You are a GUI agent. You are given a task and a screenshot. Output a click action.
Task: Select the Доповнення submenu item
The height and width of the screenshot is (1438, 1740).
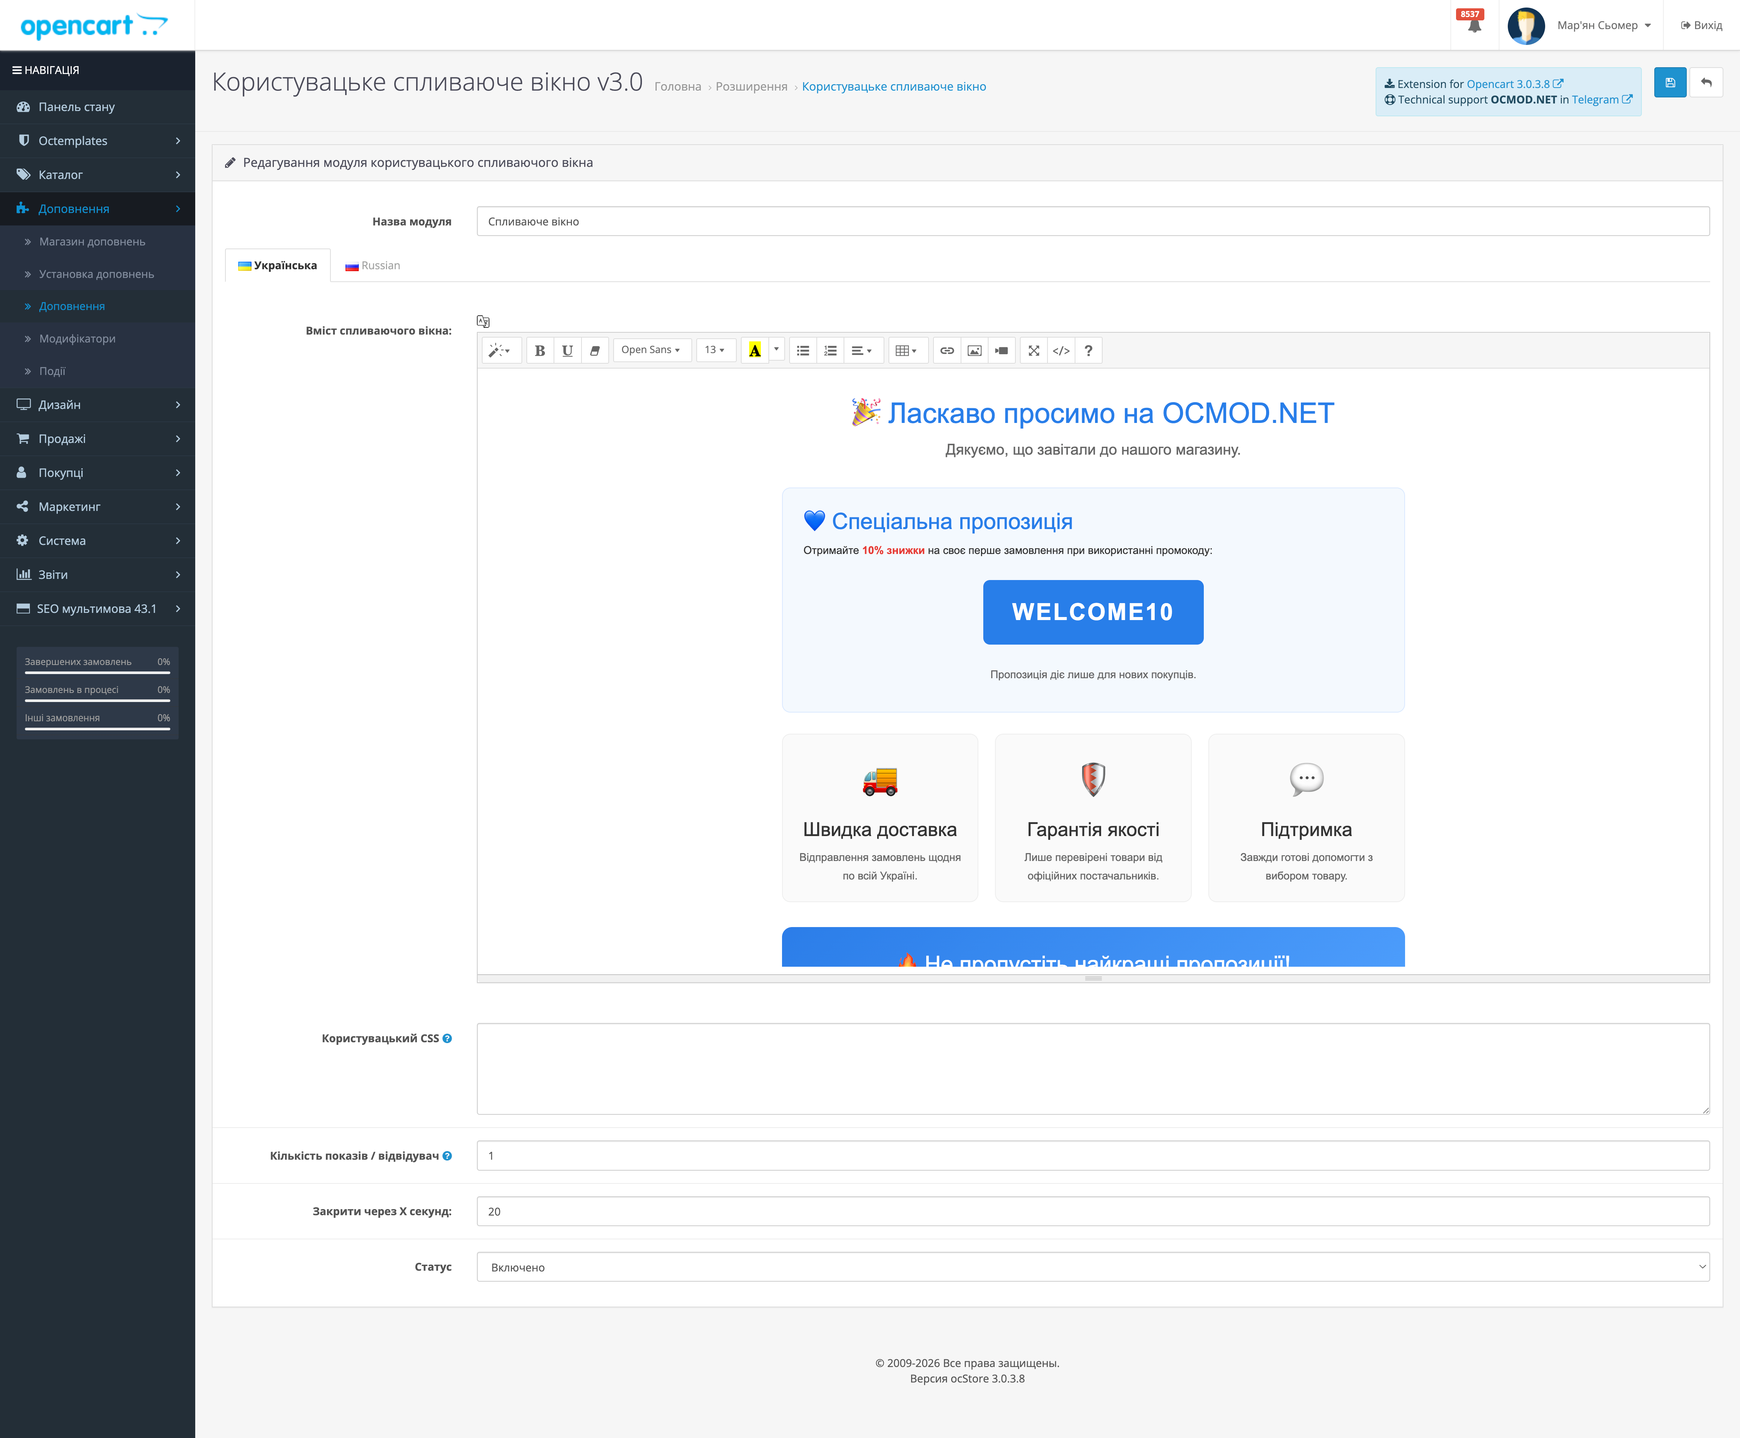click(x=98, y=307)
